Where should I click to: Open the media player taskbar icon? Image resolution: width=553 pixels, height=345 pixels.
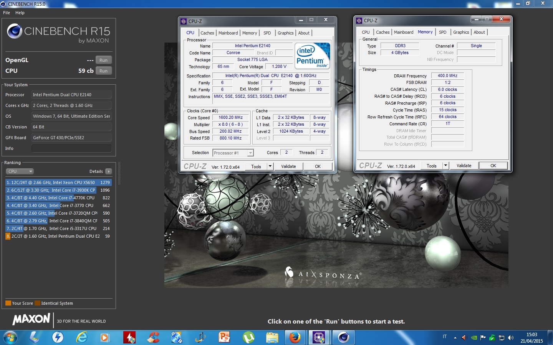104,337
